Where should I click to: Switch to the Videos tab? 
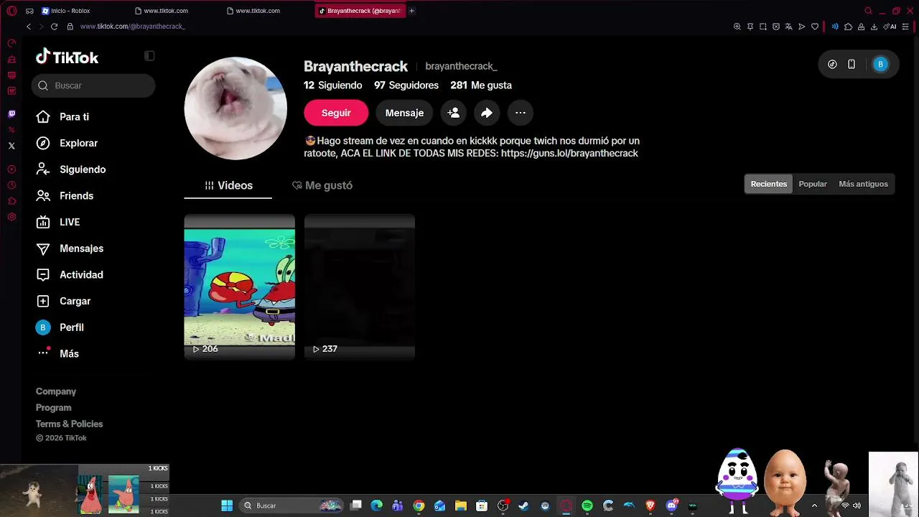228,185
